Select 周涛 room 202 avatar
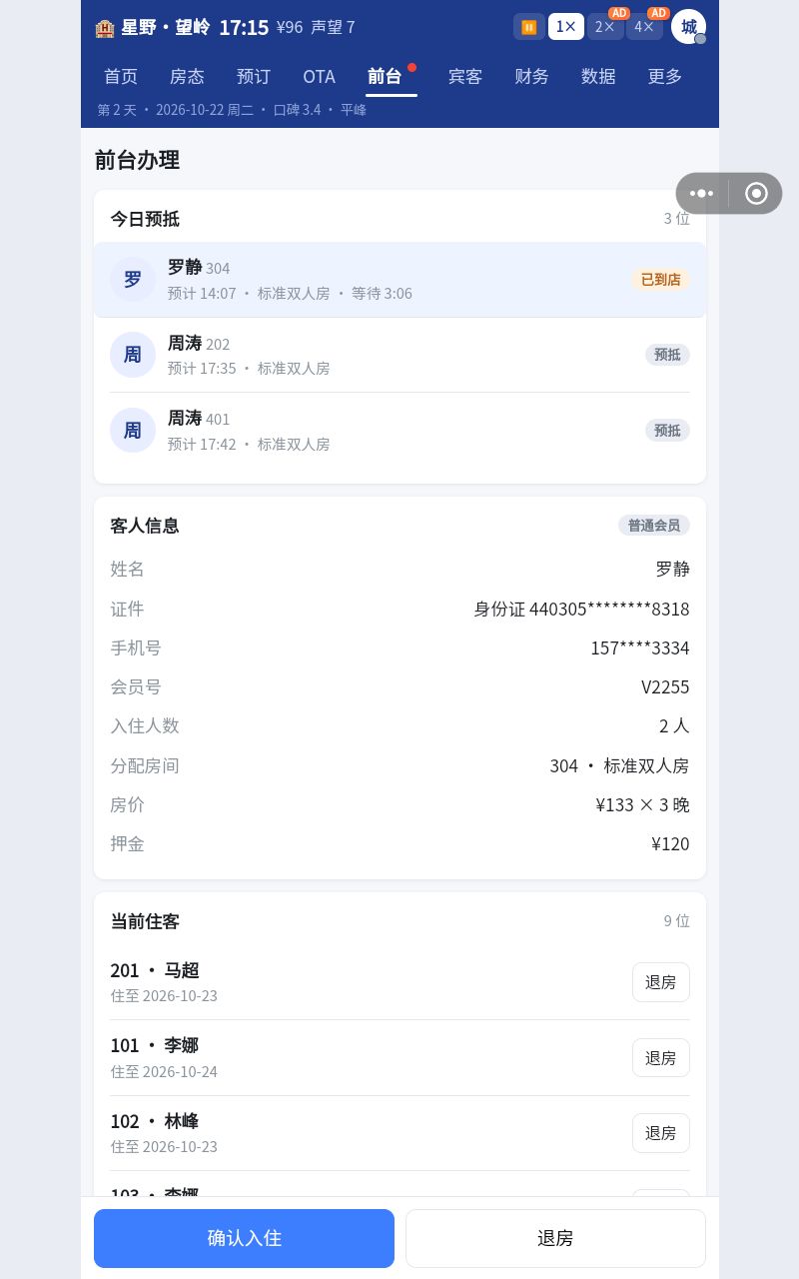Screen dimensions: 799x1279 133,355
